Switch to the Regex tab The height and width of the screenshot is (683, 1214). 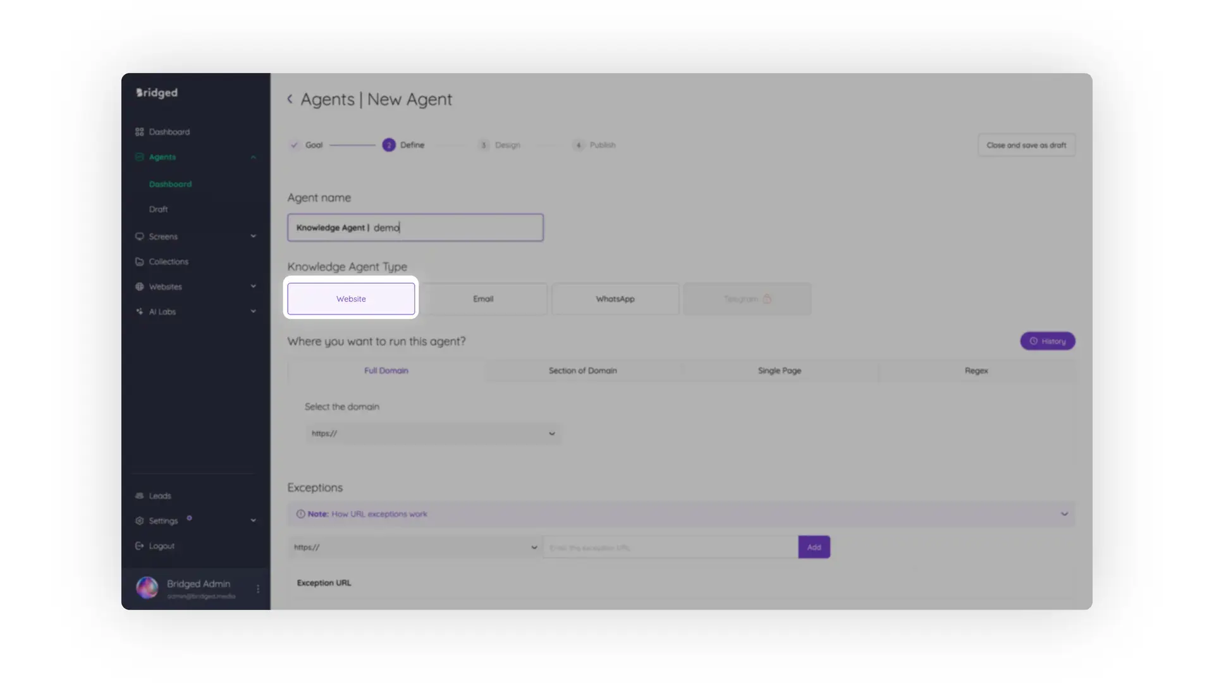[976, 371]
